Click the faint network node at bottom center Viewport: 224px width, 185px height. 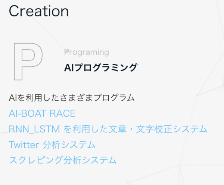128,183
